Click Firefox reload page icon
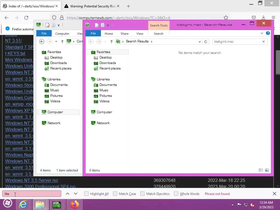 coord(26,18)
